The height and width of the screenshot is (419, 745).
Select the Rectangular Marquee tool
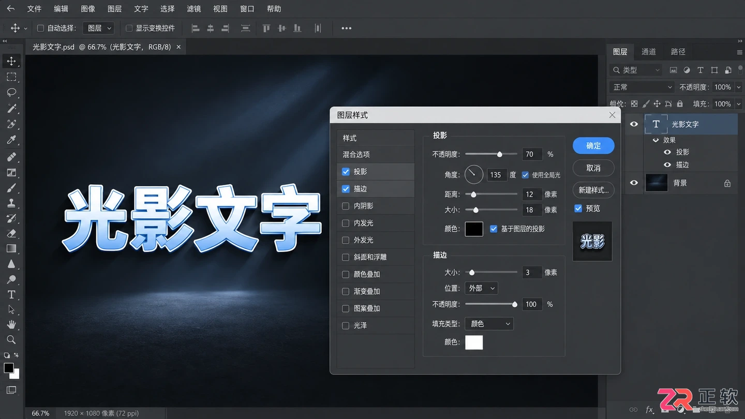pyautogui.click(x=11, y=77)
